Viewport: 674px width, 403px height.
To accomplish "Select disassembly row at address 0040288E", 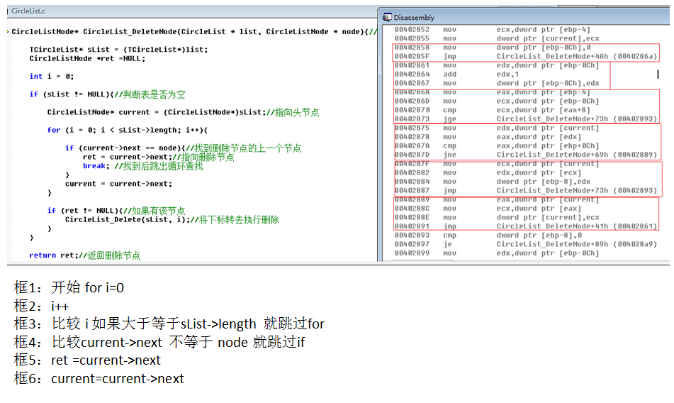I will click(x=497, y=217).
